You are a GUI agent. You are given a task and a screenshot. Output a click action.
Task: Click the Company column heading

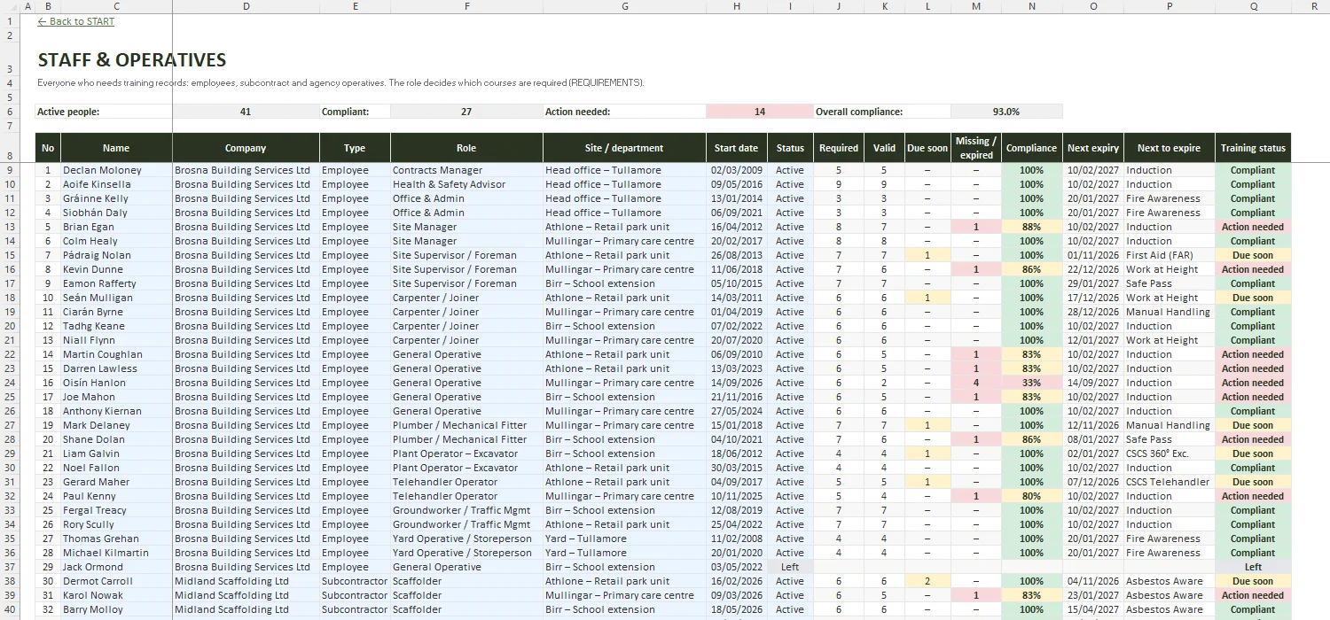coord(246,148)
